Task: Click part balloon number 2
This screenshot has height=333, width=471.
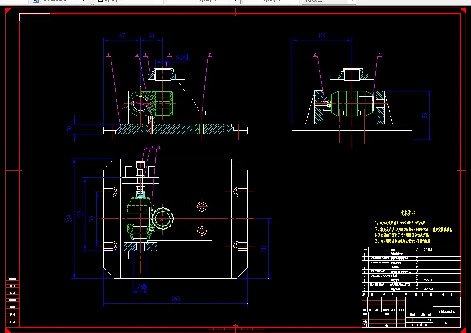Action: pos(137,55)
